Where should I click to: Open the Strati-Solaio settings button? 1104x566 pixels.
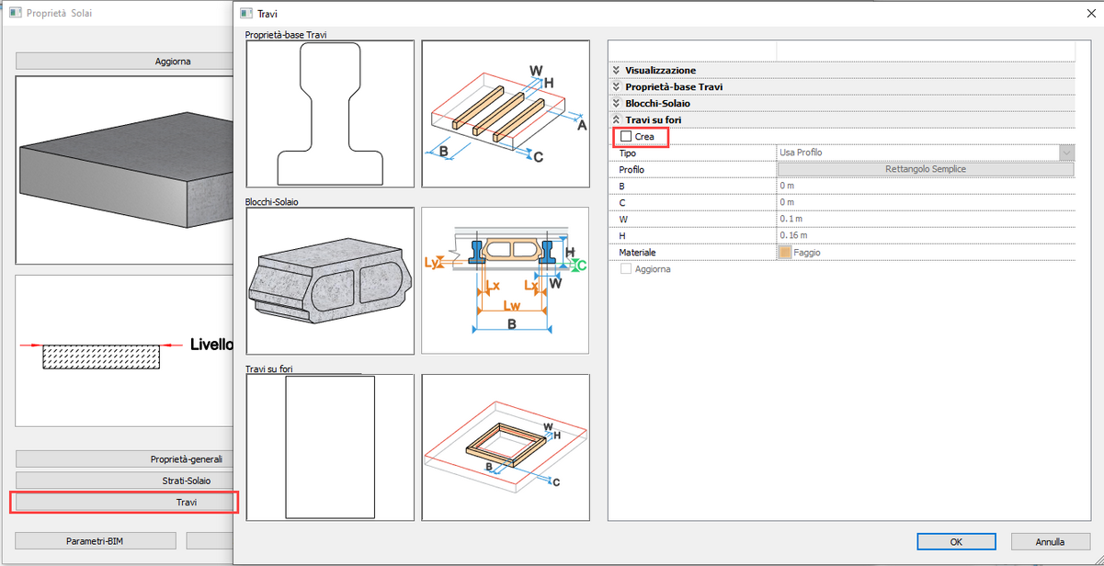pos(124,481)
